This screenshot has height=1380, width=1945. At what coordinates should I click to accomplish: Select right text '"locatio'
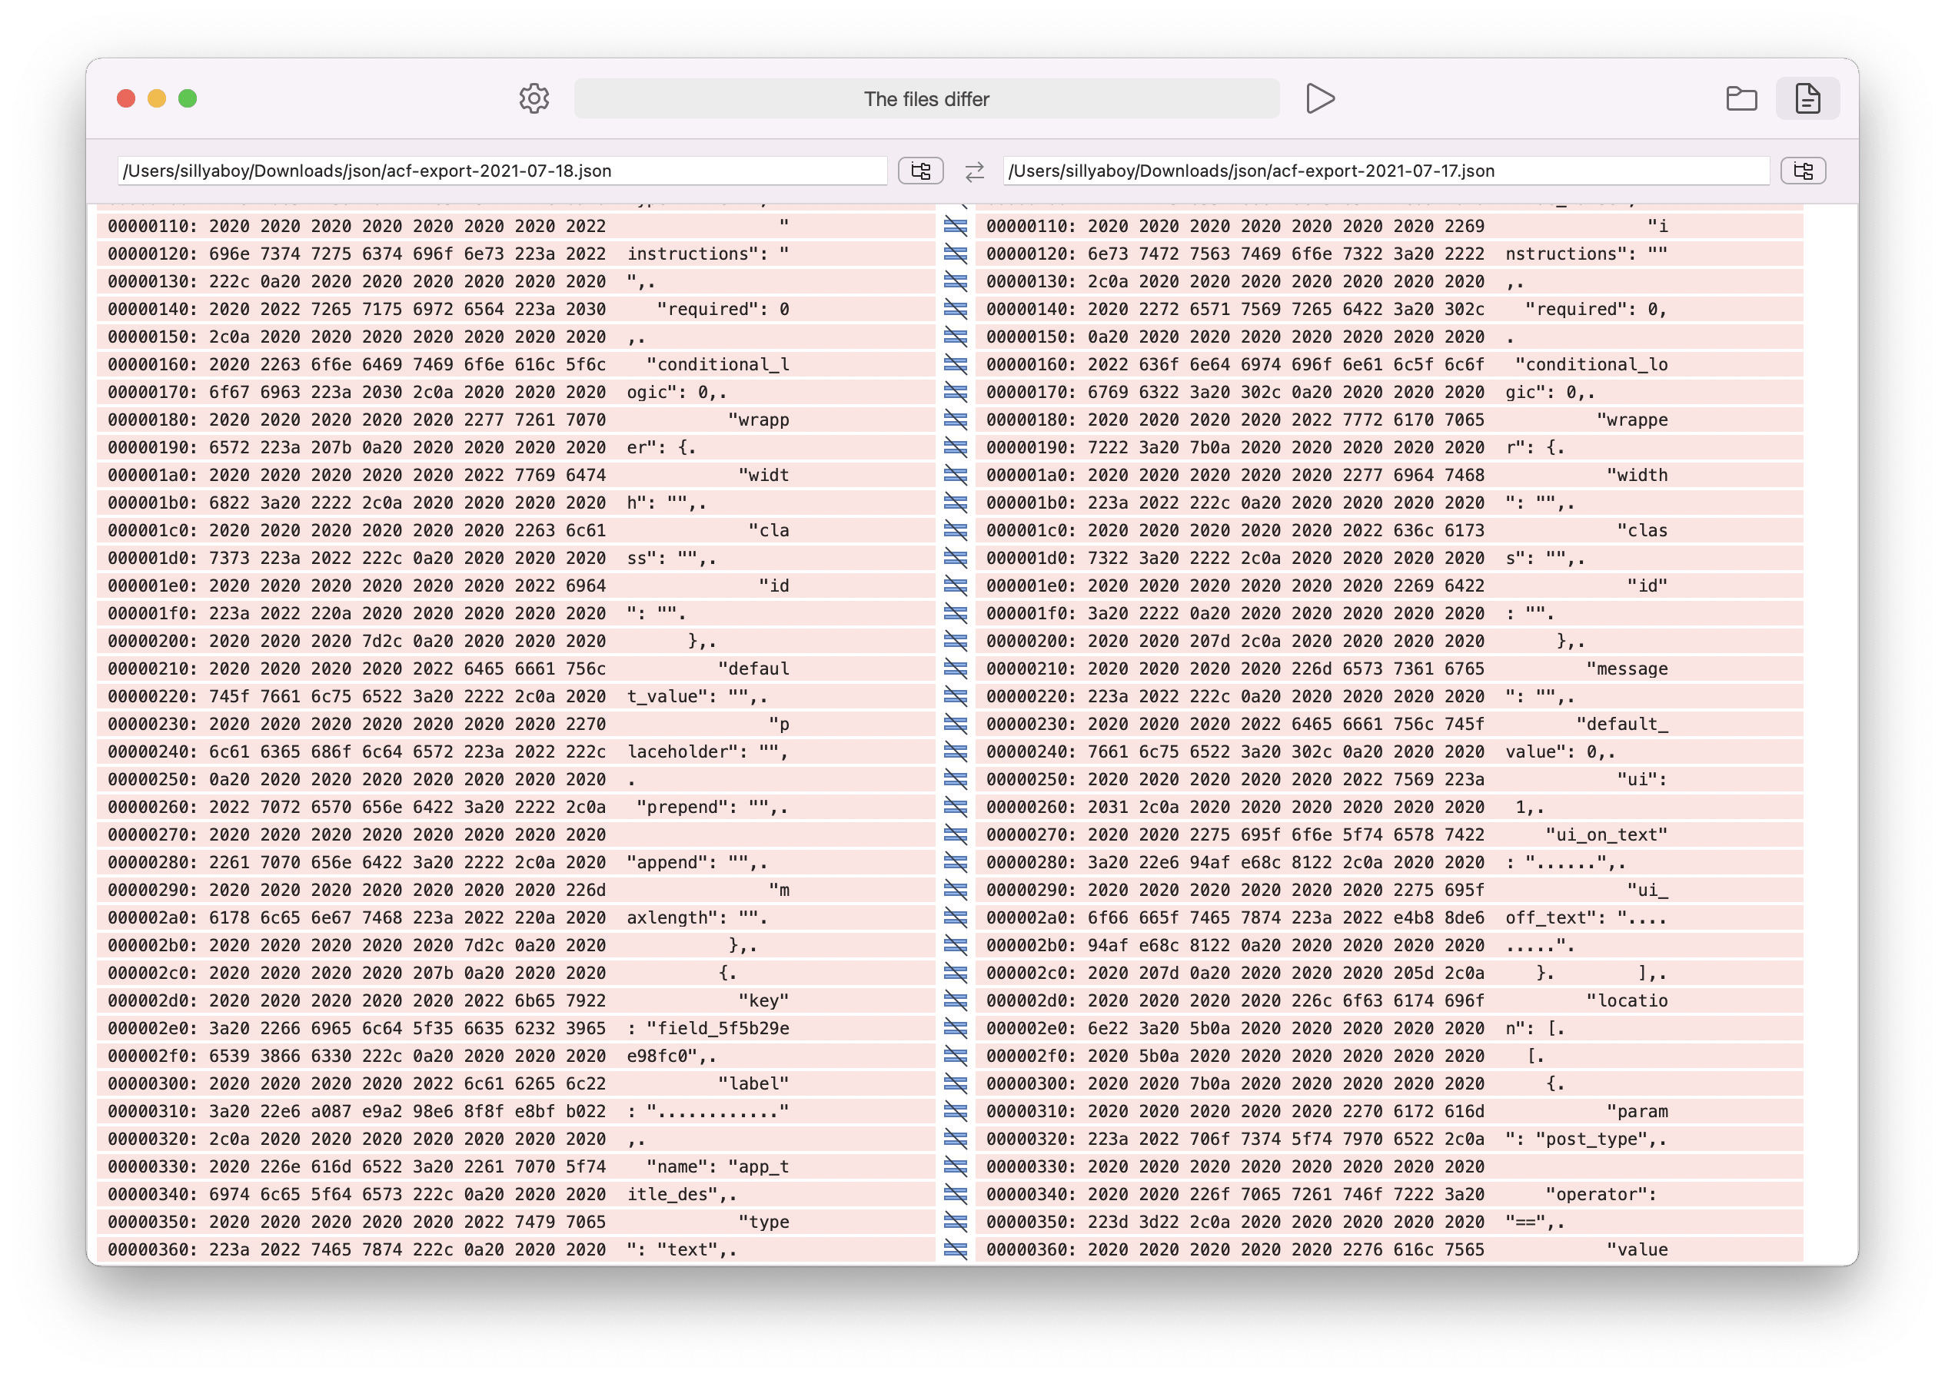(x=1627, y=1000)
